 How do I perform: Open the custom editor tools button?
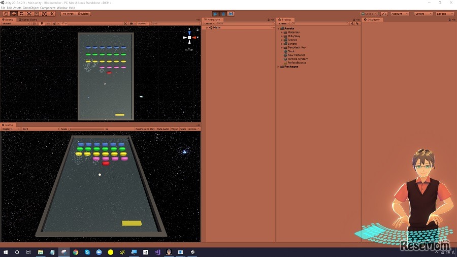click(x=52, y=14)
